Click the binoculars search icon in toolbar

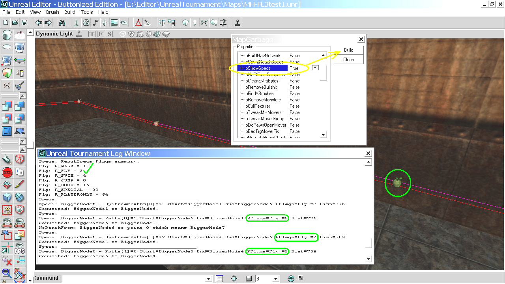tap(62, 22)
